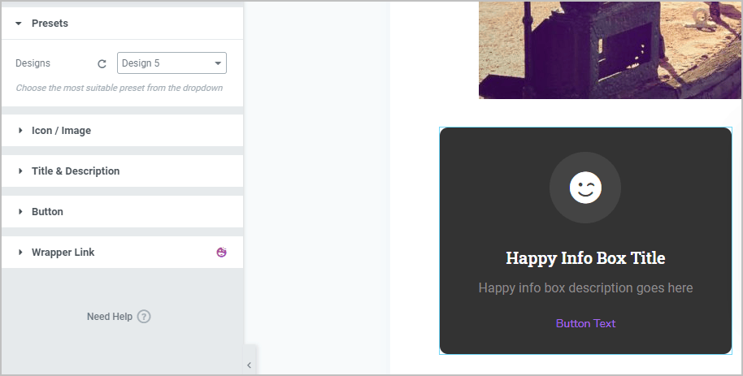The image size is (743, 376).
Task: Select the Happy Info Box Title heading
Action: click(585, 258)
